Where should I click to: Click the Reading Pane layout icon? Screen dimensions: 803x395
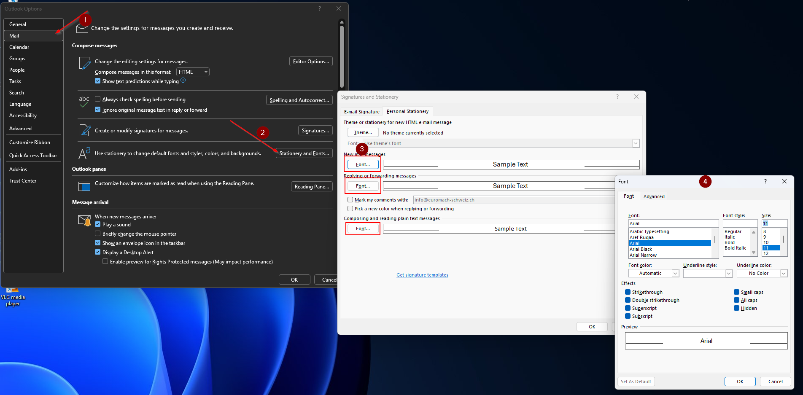(x=84, y=186)
